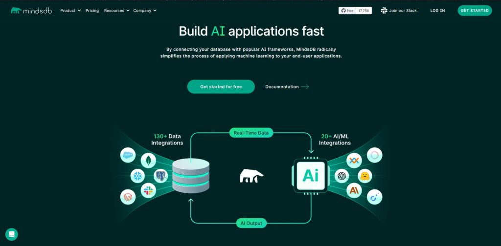Click the 17,758 star count

(364, 11)
